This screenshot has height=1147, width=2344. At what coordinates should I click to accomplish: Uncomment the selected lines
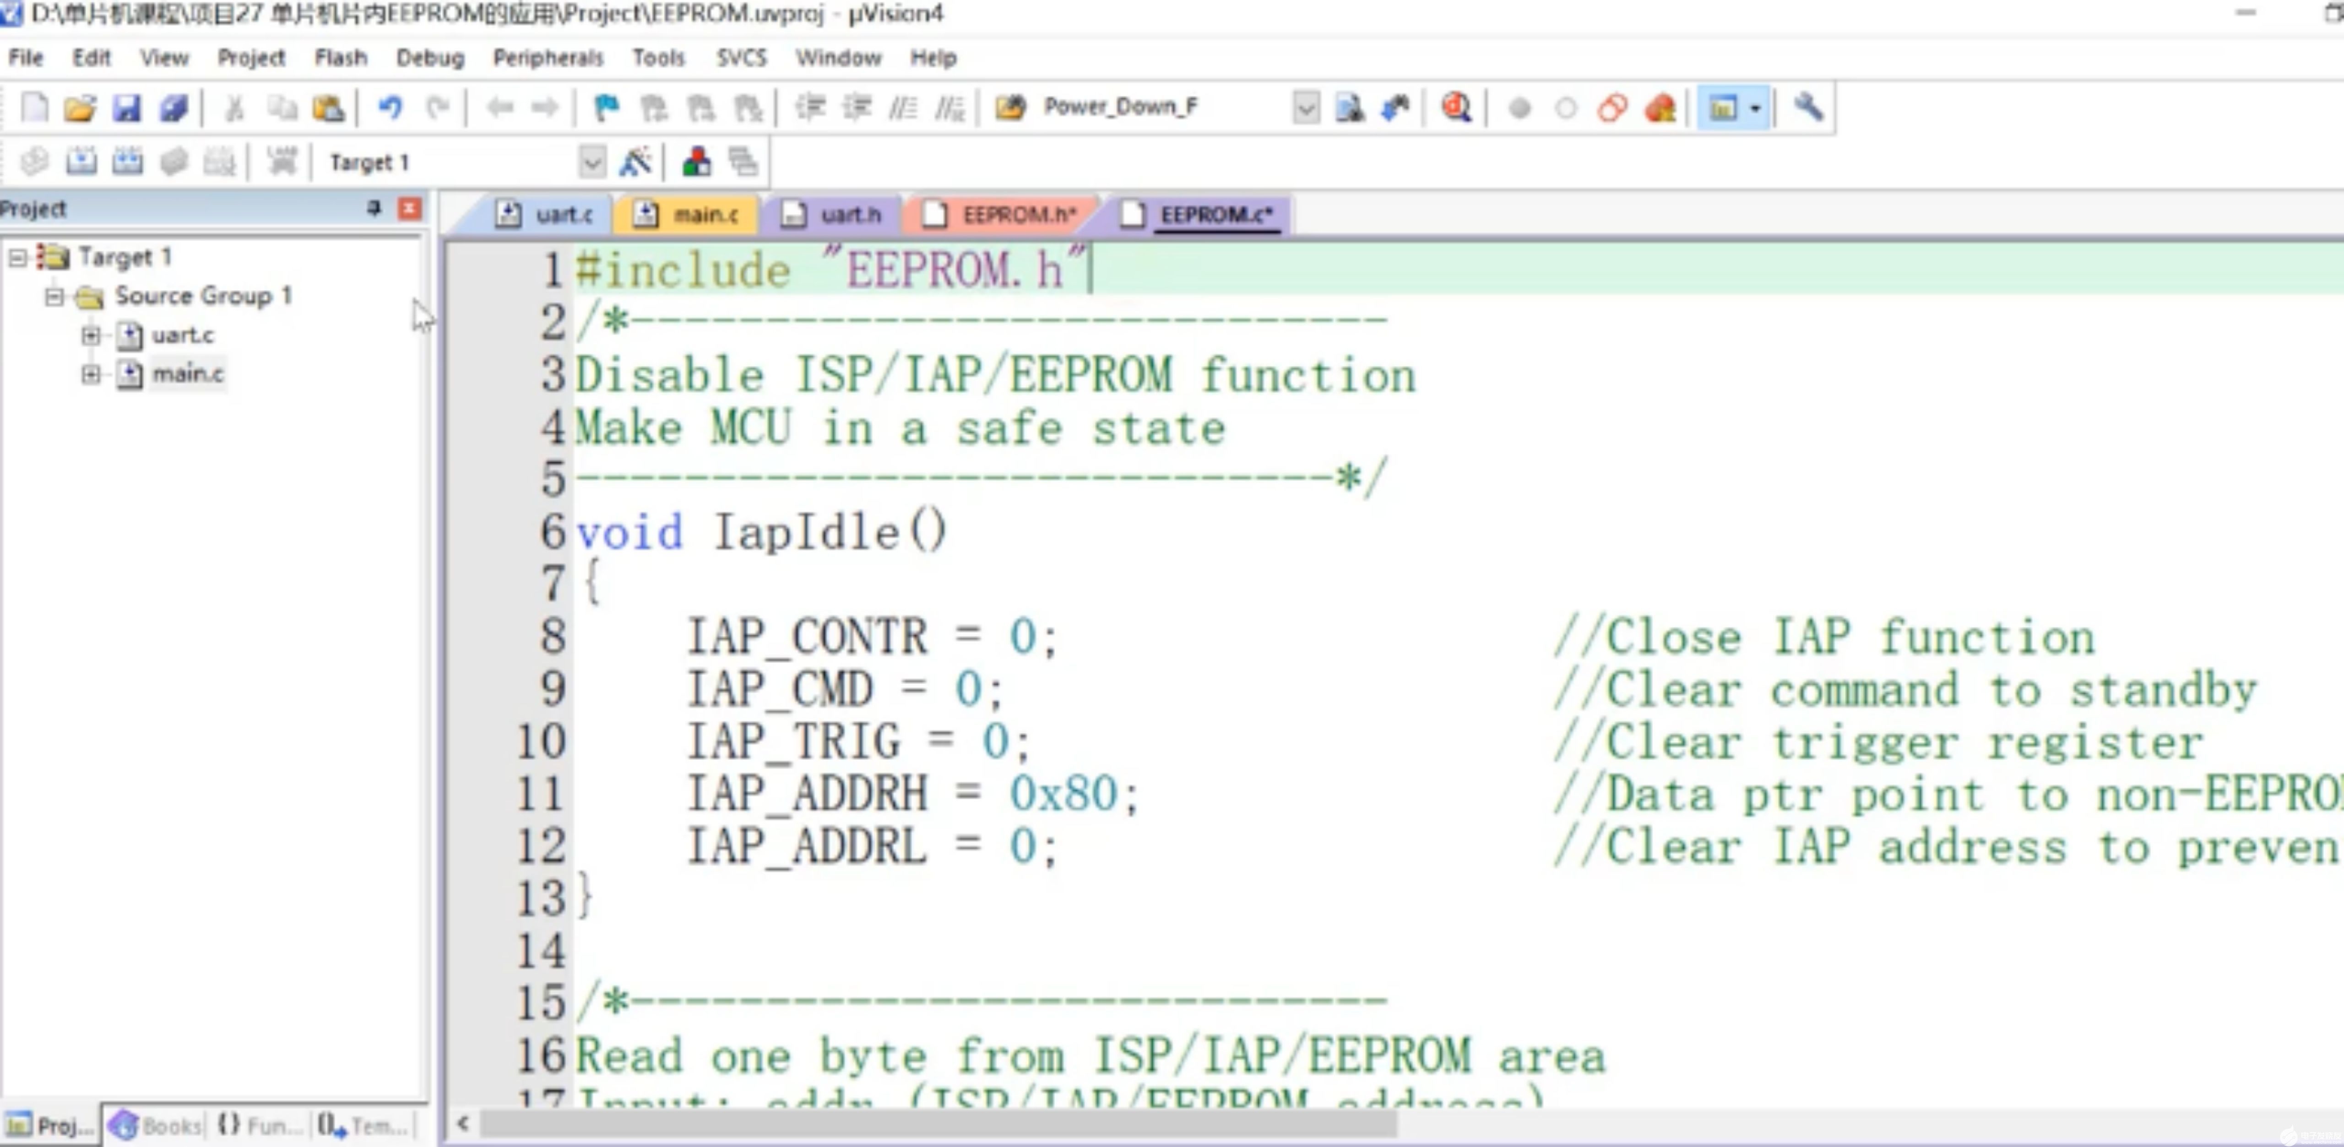(949, 108)
